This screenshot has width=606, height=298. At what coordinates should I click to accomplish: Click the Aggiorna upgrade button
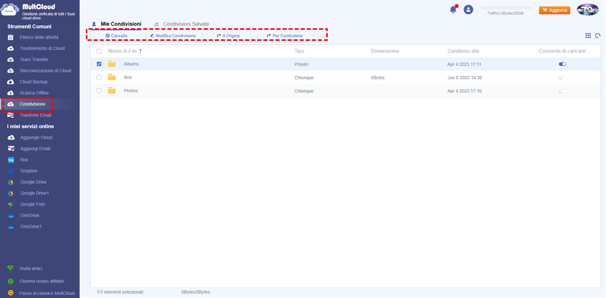554,10
